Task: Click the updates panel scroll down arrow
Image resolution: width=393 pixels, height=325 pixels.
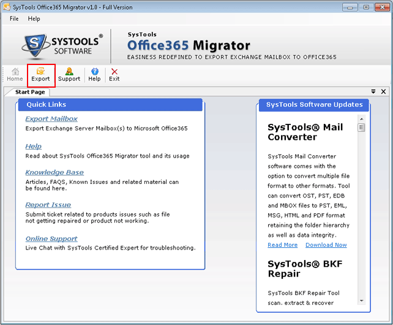Action: 361,300
